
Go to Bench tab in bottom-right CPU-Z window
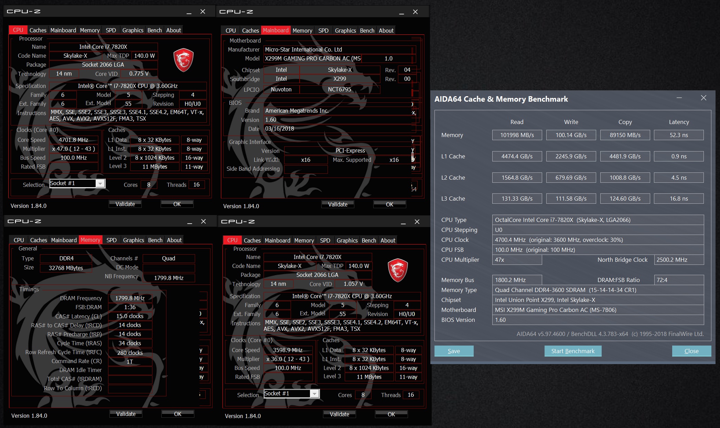(369, 240)
